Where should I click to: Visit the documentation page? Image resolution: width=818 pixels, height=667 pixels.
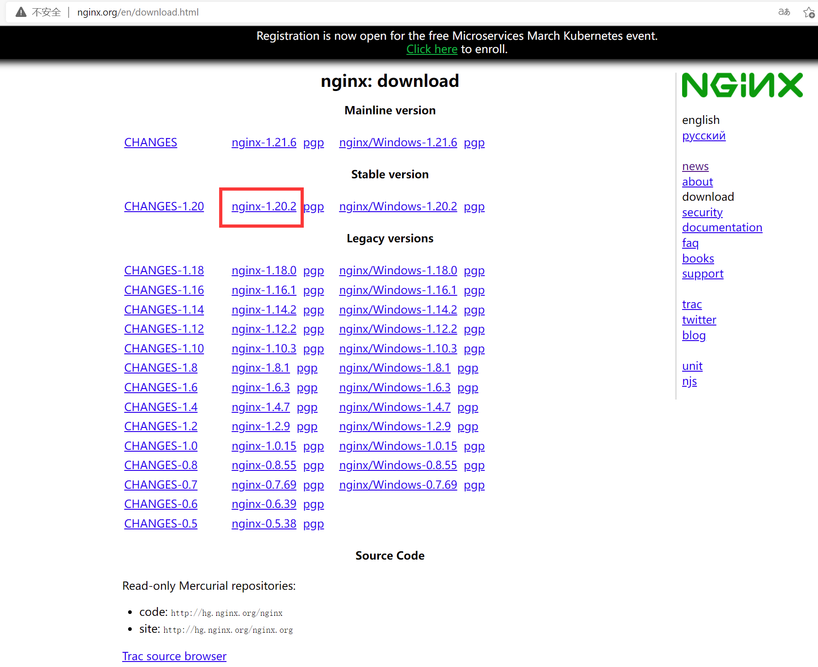(722, 227)
